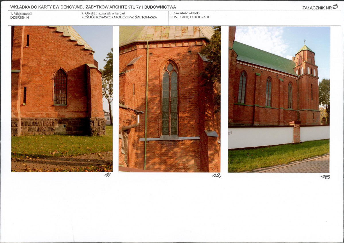Viewport: 344px width, 243px height.
Task: Click the green drainpipe in photo 12
Action: coord(146,105)
